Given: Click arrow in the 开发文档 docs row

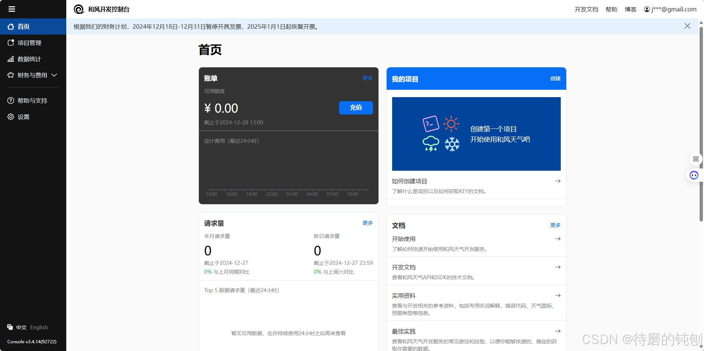Looking at the screenshot, I should coord(558,267).
